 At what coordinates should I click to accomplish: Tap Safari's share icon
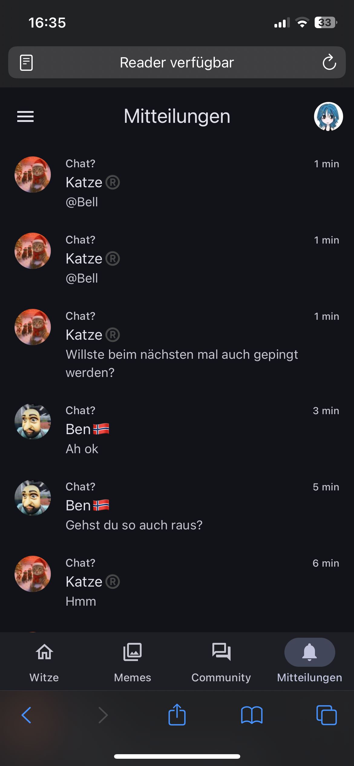pyautogui.click(x=177, y=715)
